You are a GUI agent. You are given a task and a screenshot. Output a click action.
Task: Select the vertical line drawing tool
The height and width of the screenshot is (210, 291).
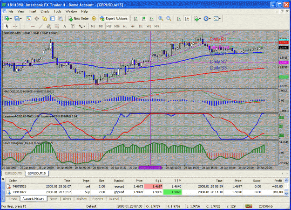[x=25, y=27]
